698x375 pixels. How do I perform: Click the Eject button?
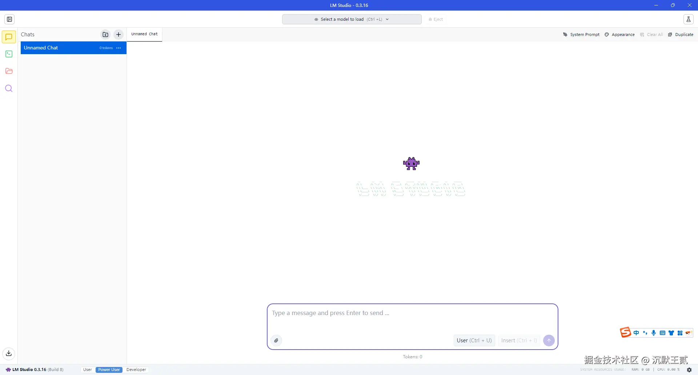tap(436, 19)
